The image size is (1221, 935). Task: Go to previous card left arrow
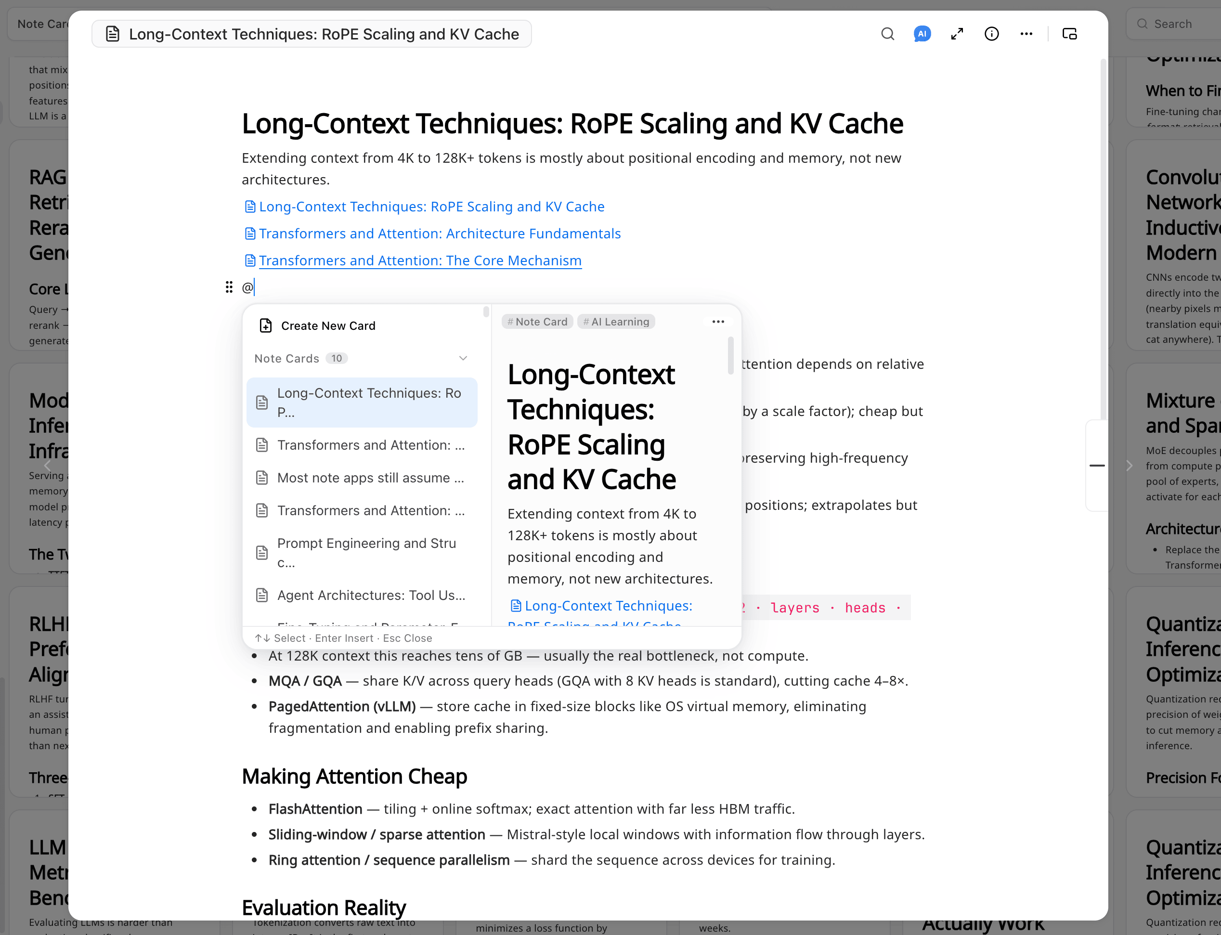(x=47, y=465)
